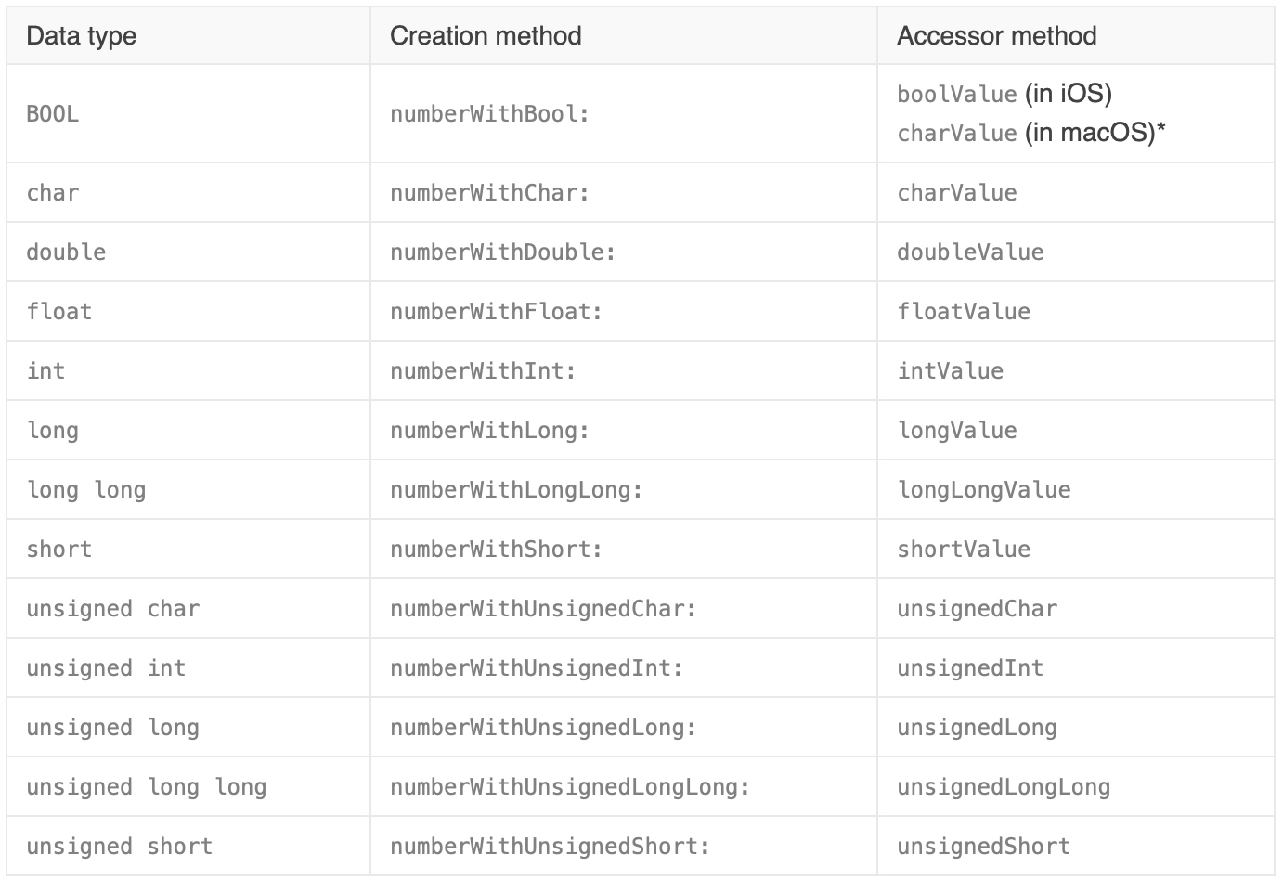Screen dimensions: 1283x893
Task: Select numberWithUnsignedInt: creation method
Action: pos(537,668)
